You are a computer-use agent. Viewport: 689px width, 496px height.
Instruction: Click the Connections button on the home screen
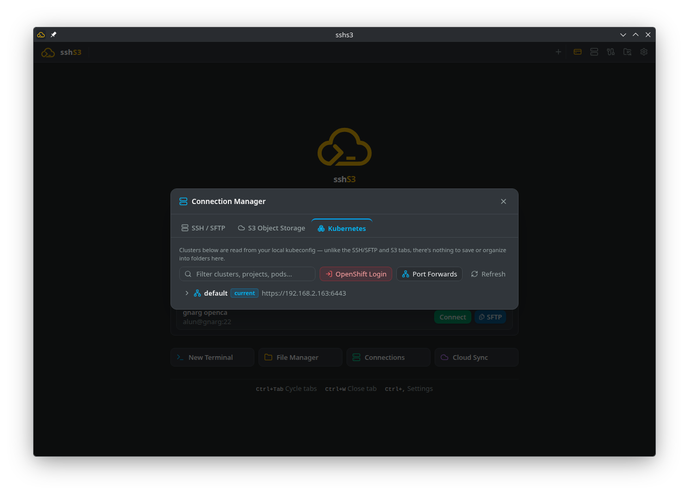389,357
